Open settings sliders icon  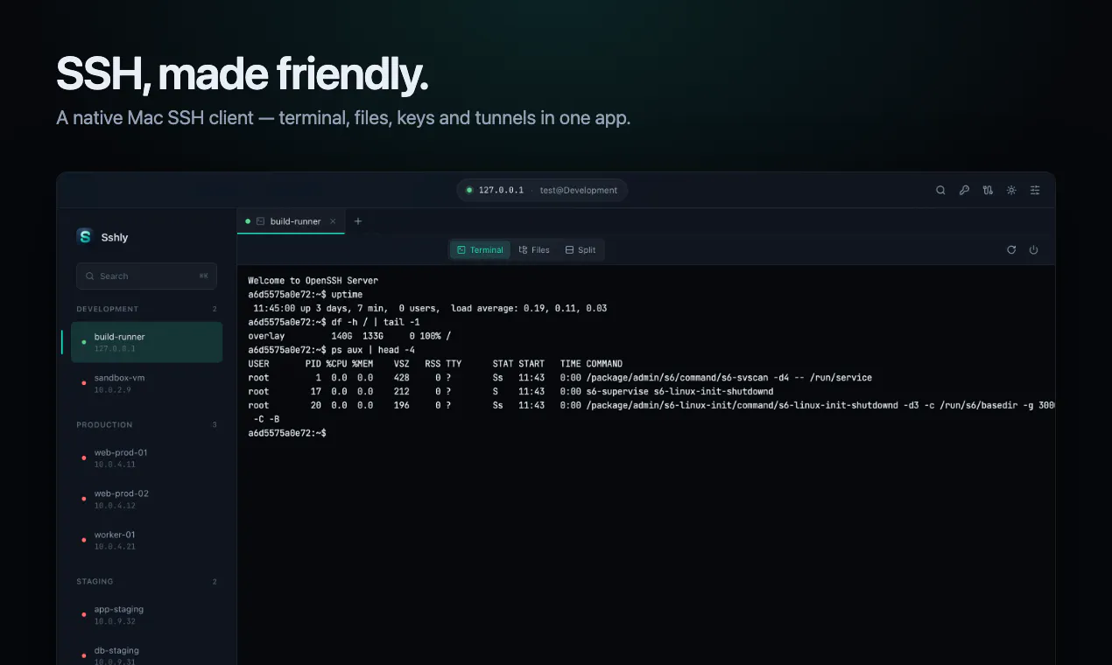[1035, 190]
